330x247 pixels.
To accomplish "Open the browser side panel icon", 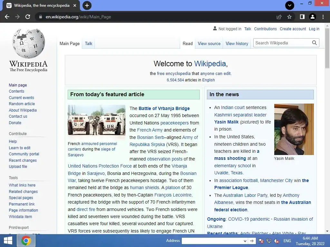I will click(302, 17).
